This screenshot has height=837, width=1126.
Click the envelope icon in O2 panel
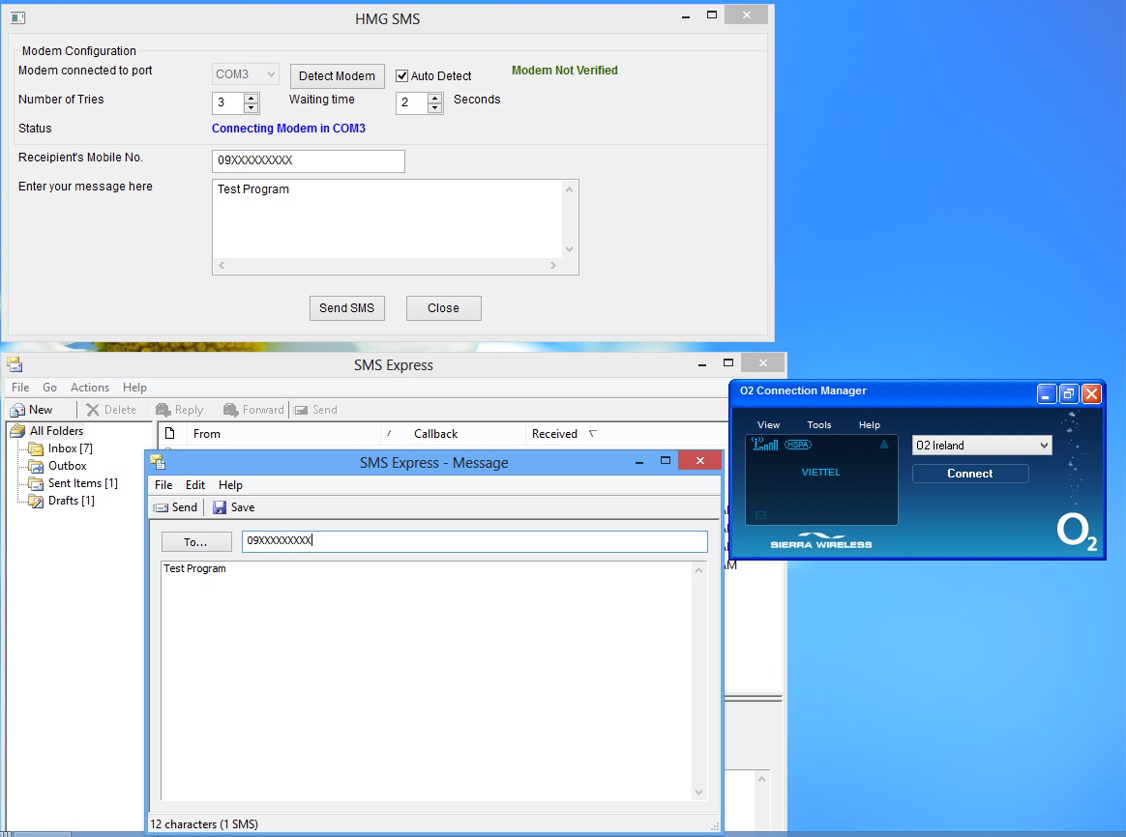click(759, 515)
